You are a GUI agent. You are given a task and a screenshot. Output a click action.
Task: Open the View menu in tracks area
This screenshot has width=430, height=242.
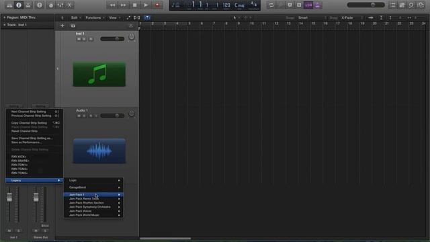(x=114, y=18)
